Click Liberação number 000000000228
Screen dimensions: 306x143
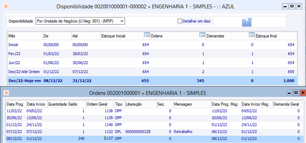138,132
